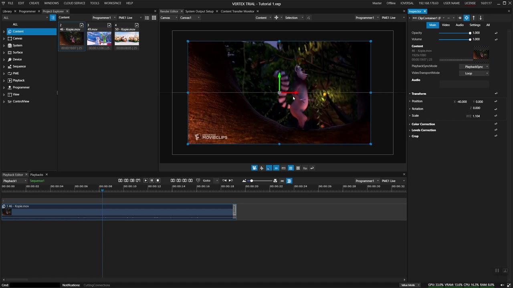This screenshot has height=288, width=513.
Task: Click the up arrow icon in Inspector toolbar
Action: click(x=474, y=18)
